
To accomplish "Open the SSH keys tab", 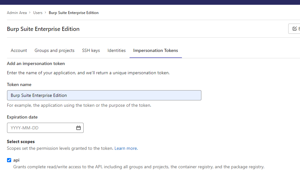I will [91, 50].
